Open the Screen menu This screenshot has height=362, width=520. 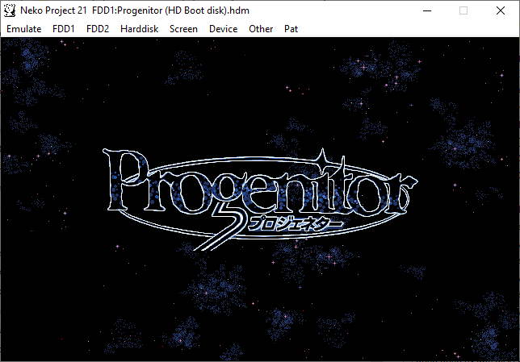click(x=183, y=29)
